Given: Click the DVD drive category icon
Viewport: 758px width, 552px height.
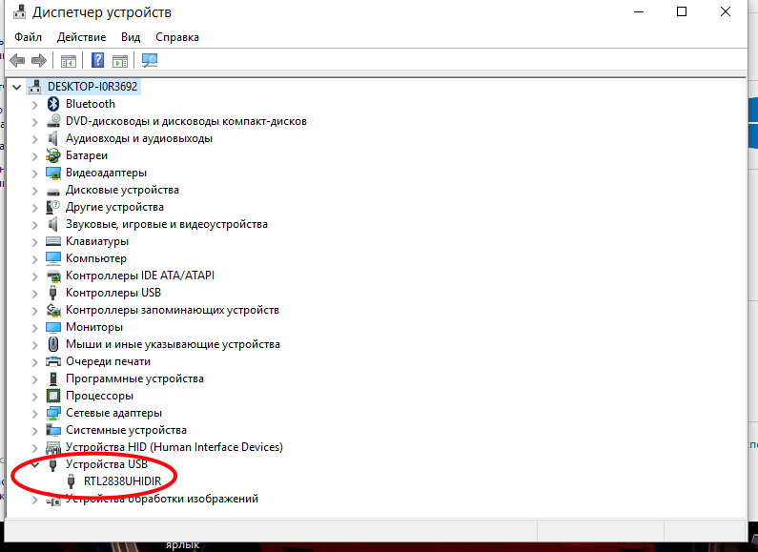Looking at the screenshot, I should [x=53, y=121].
